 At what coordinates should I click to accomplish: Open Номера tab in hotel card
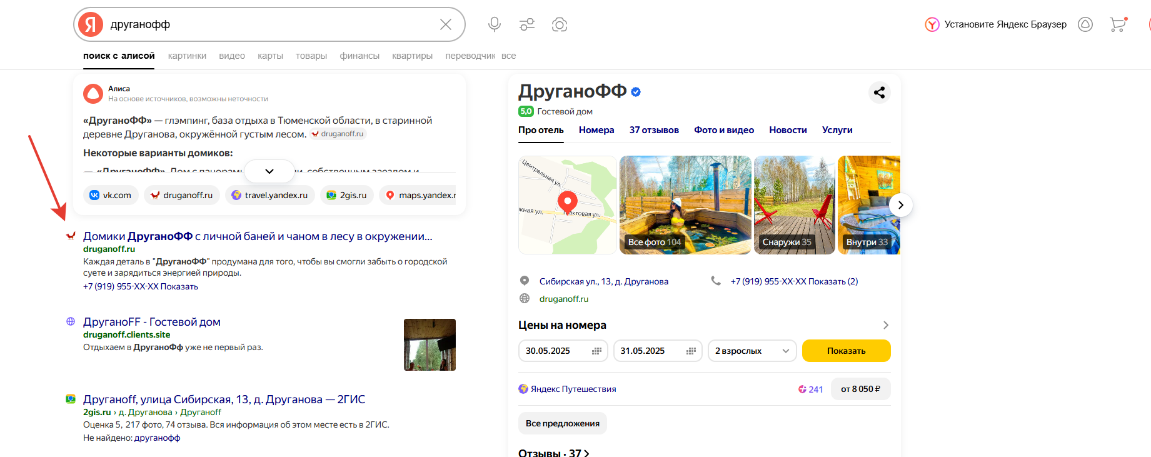596,130
